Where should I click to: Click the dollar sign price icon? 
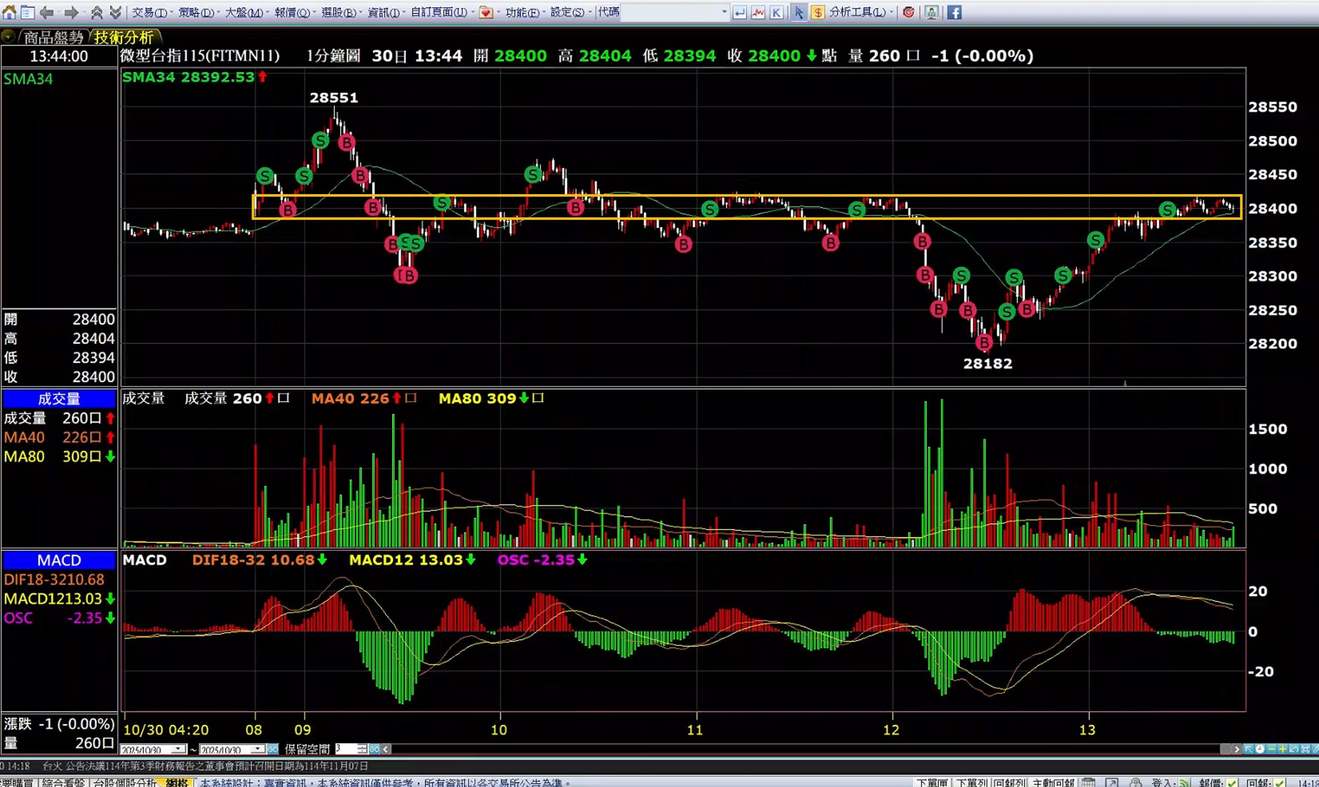(x=818, y=12)
